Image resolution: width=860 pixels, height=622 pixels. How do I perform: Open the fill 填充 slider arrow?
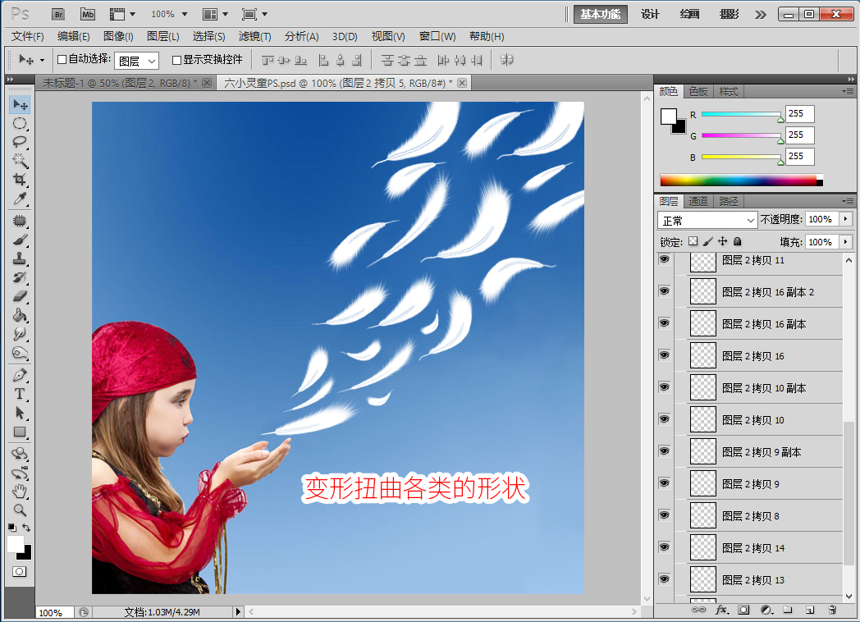point(846,241)
